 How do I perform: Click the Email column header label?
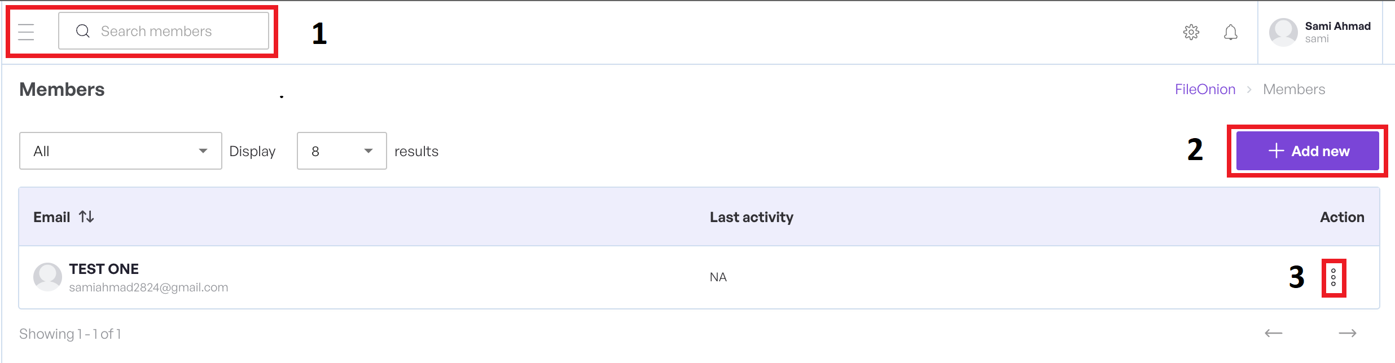click(x=52, y=217)
